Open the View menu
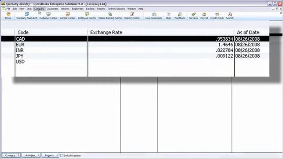 click(x=22, y=9)
